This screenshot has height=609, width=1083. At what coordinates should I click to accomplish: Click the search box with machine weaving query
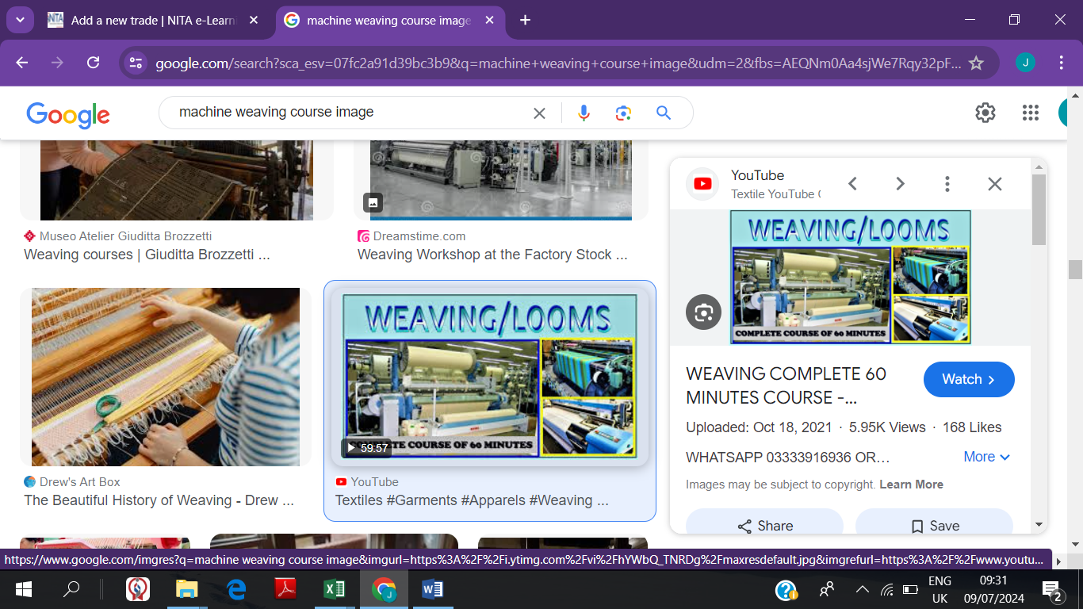pyautogui.click(x=349, y=113)
